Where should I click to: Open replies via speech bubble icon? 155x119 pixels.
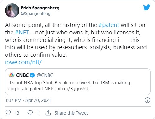coord(30,113)
